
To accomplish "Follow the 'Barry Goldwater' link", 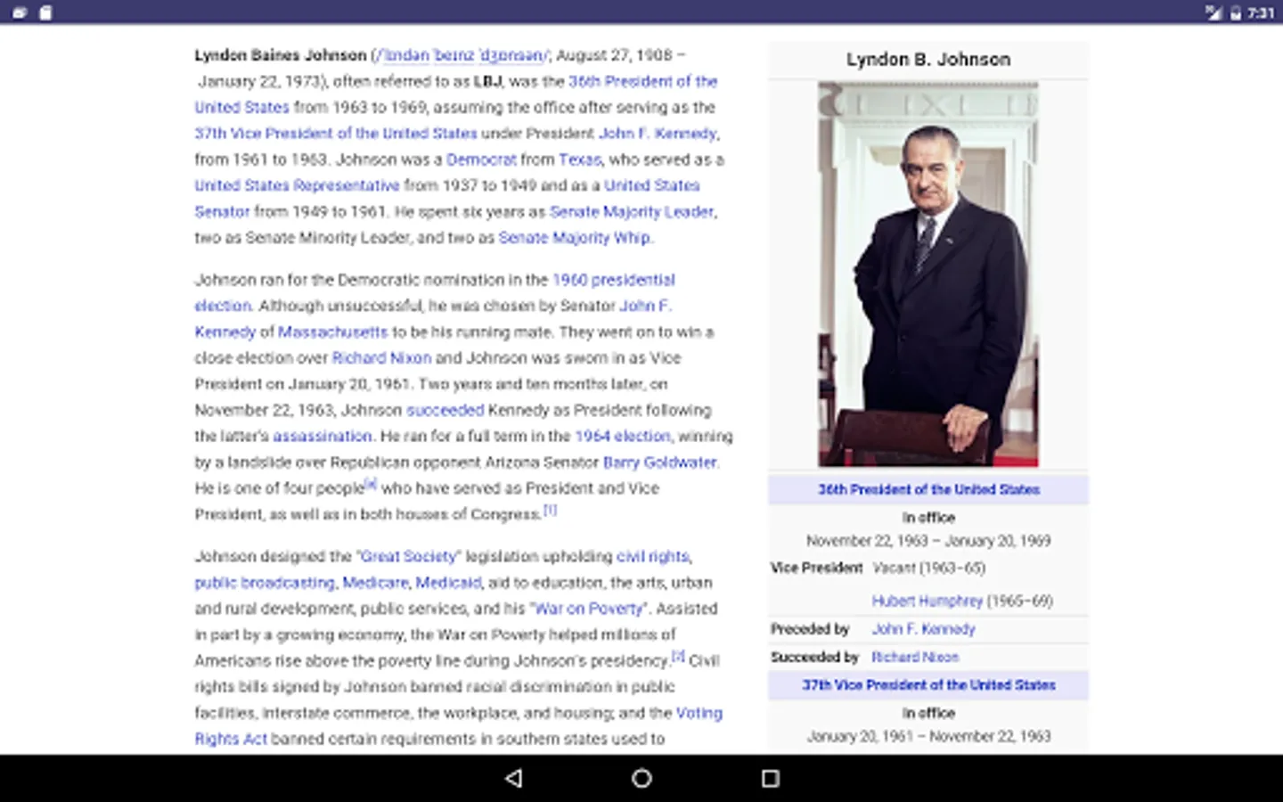I will [x=660, y=462].
